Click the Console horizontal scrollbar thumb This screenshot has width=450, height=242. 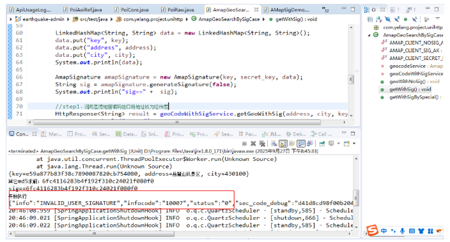(95, 234)
